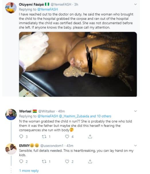
Task: Share EMMY's tweet
Action: [90, 161]
